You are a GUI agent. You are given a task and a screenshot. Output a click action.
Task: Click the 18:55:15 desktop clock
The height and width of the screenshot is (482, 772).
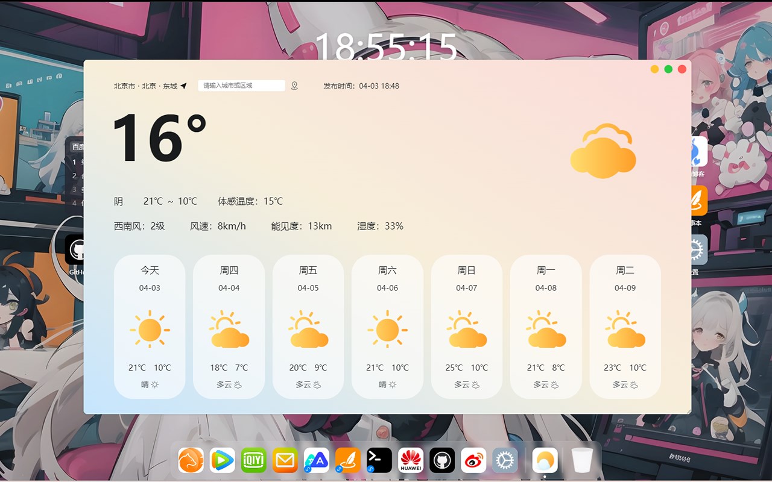click(x=386, y=46)
